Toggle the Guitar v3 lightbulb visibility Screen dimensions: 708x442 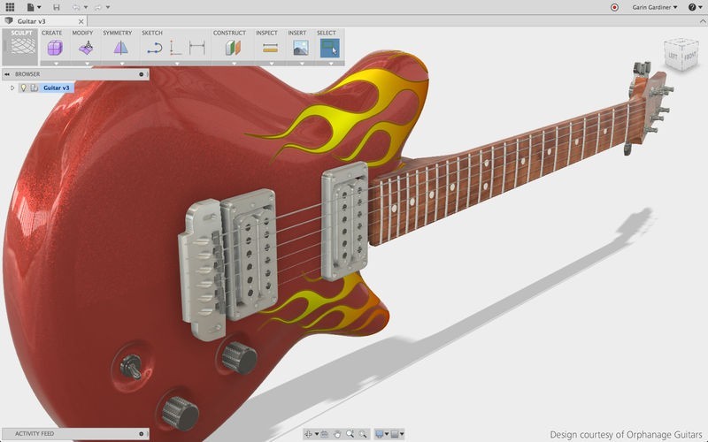click(23, 88)
